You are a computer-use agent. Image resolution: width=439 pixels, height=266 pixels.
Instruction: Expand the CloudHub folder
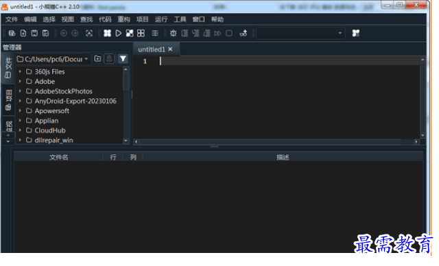(x=20, y=130)
